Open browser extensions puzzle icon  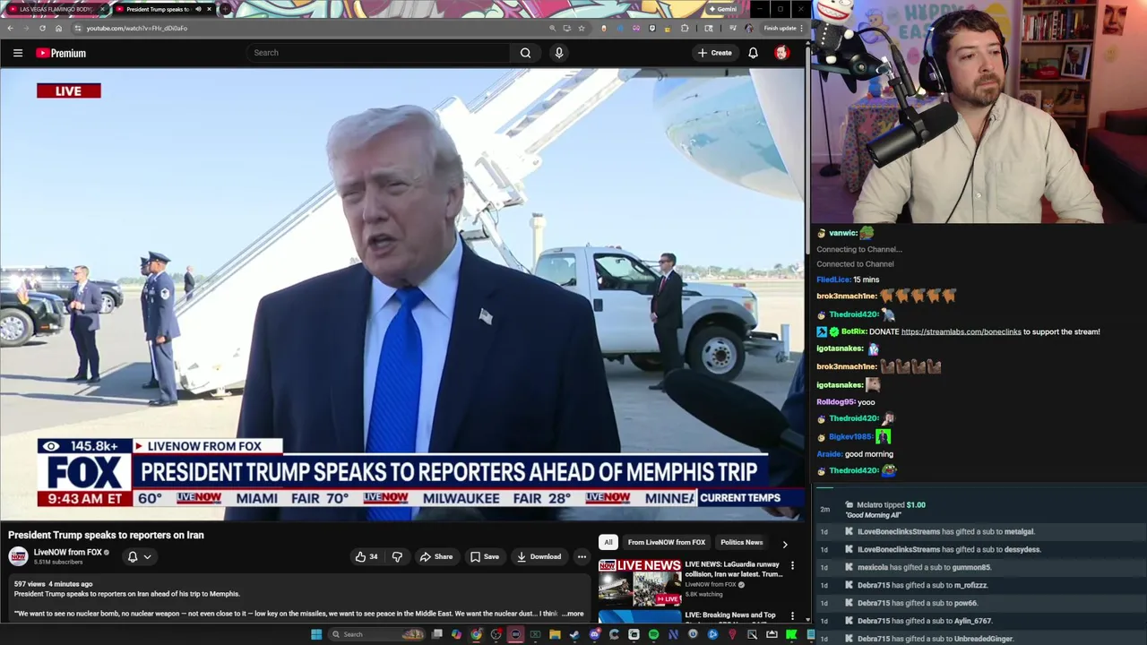pos(685,28)
